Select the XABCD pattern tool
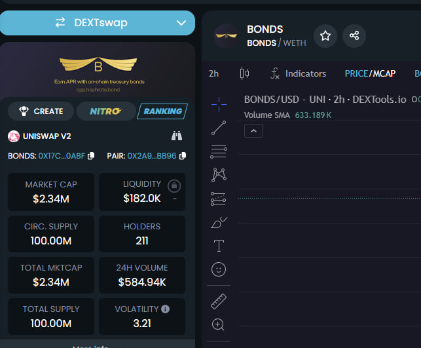This screenshot has width=421, height=348. tap(219, 175)
